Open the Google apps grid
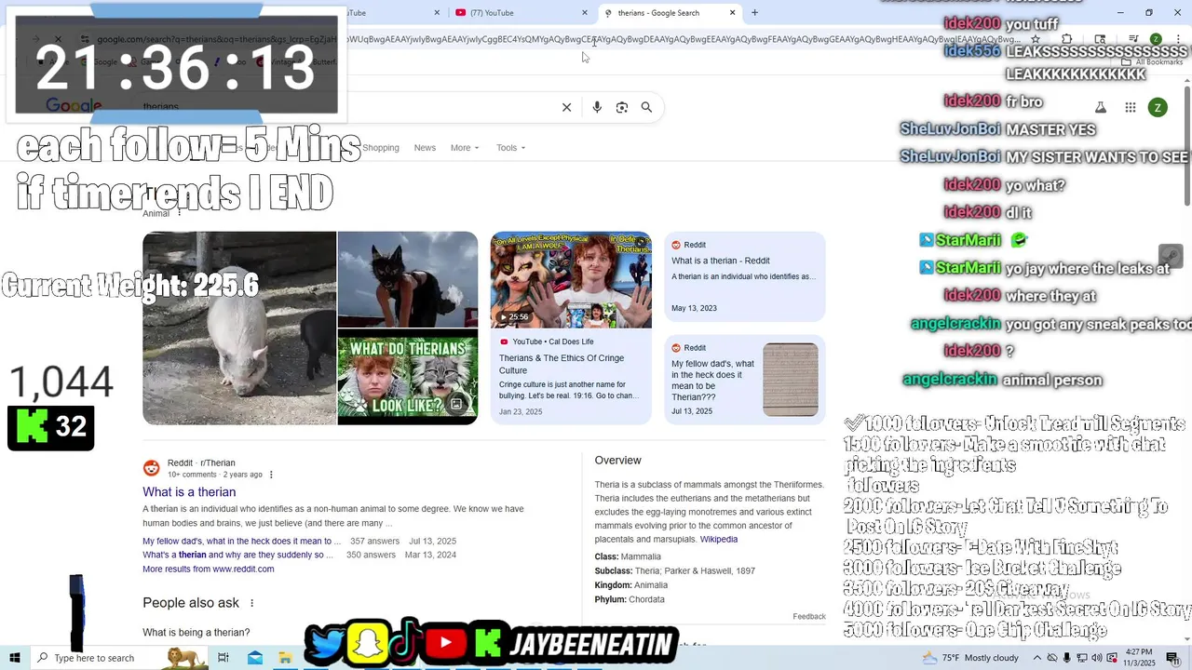Viewport: 1192px width, 670px height. click(x=1131, y=107)
